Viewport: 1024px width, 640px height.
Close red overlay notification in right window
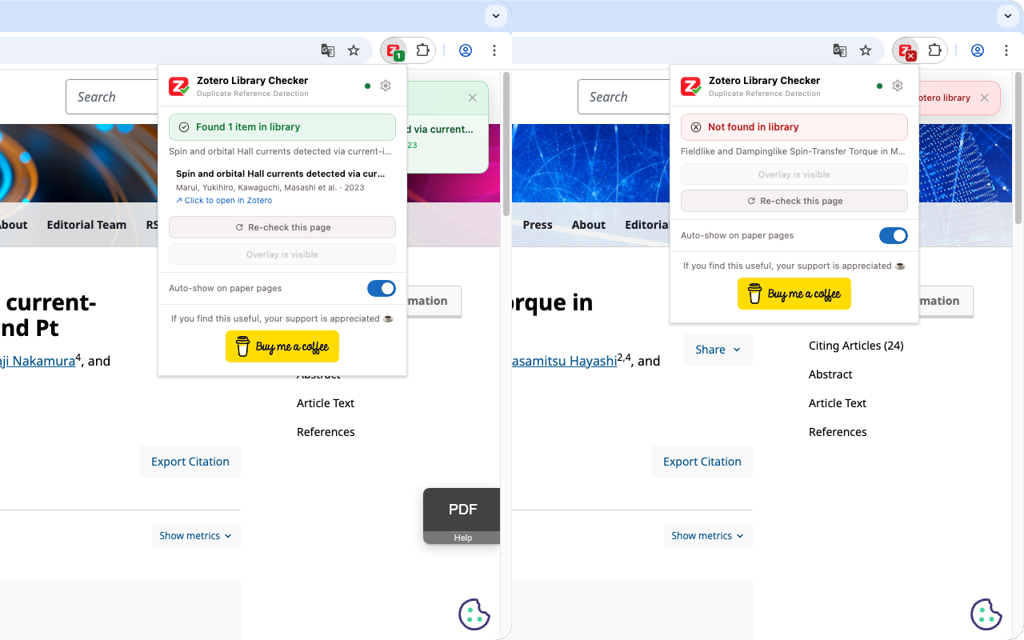(984, 98)
